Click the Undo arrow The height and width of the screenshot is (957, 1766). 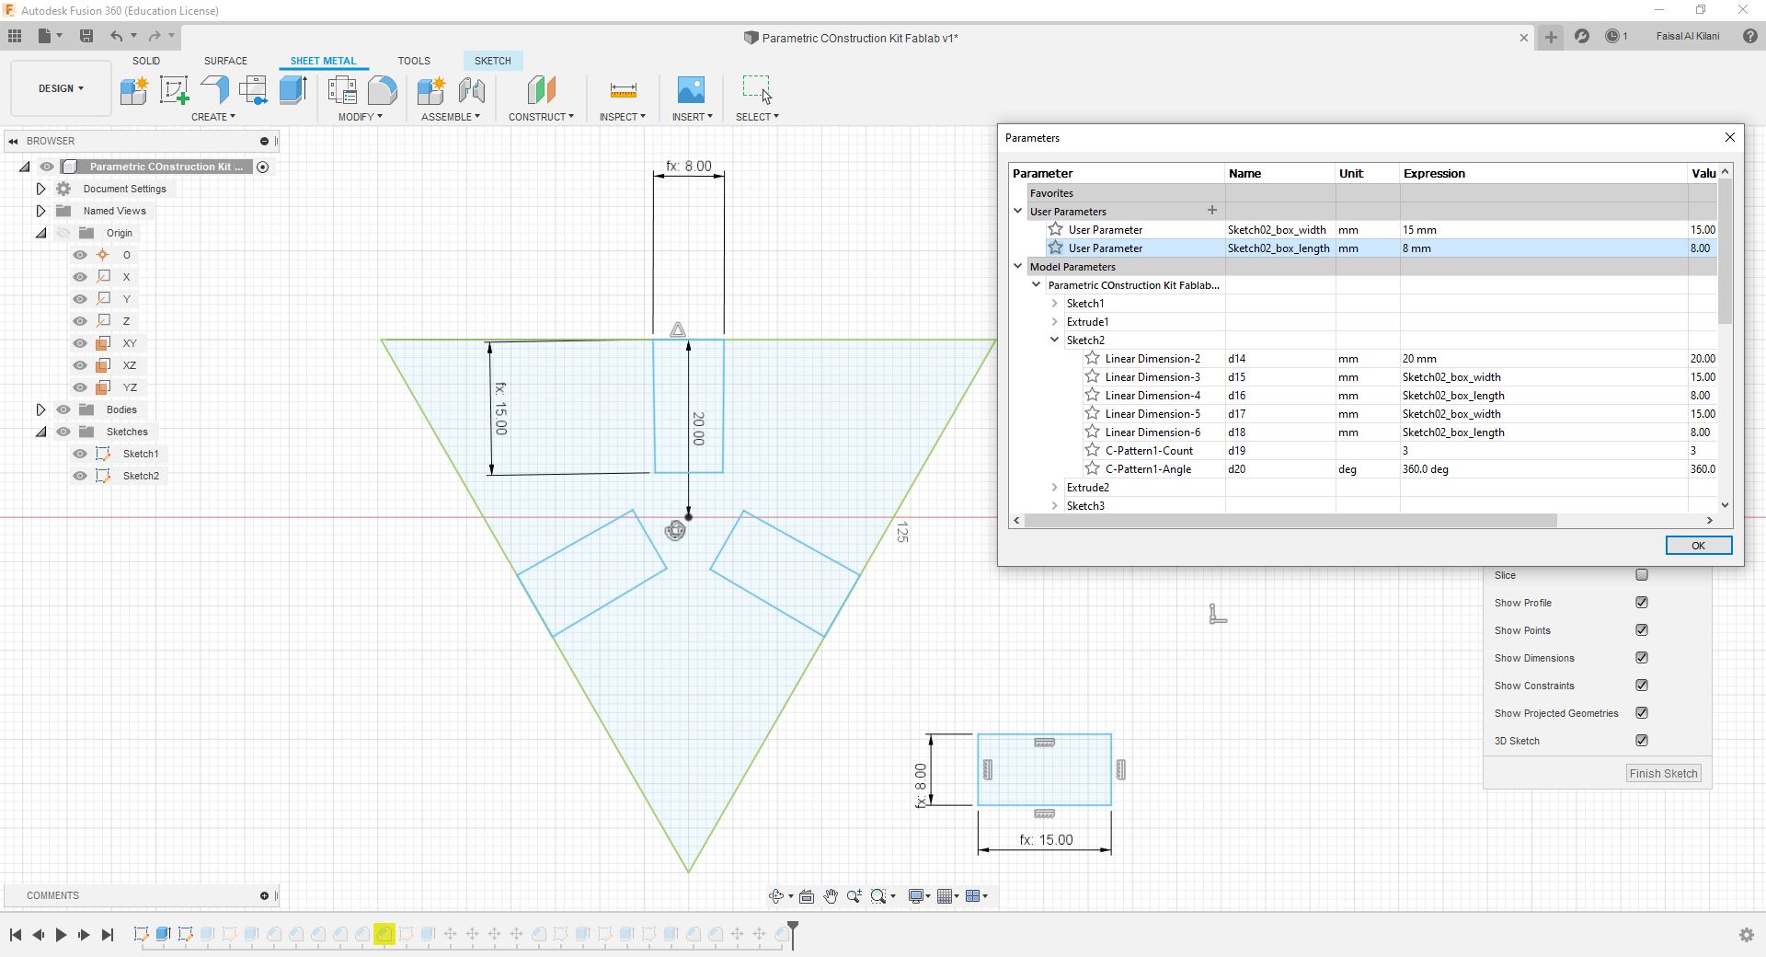point(116,36)
